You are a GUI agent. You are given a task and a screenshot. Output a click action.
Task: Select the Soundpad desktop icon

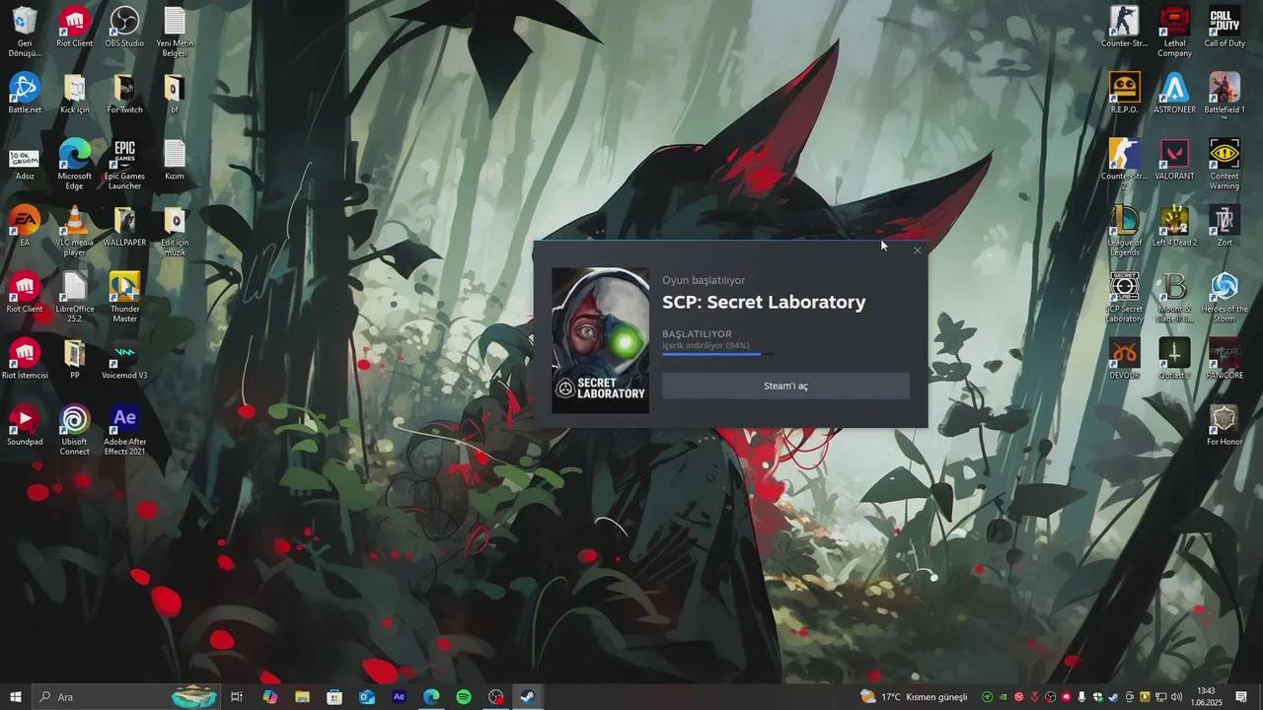tap(24, 424)
